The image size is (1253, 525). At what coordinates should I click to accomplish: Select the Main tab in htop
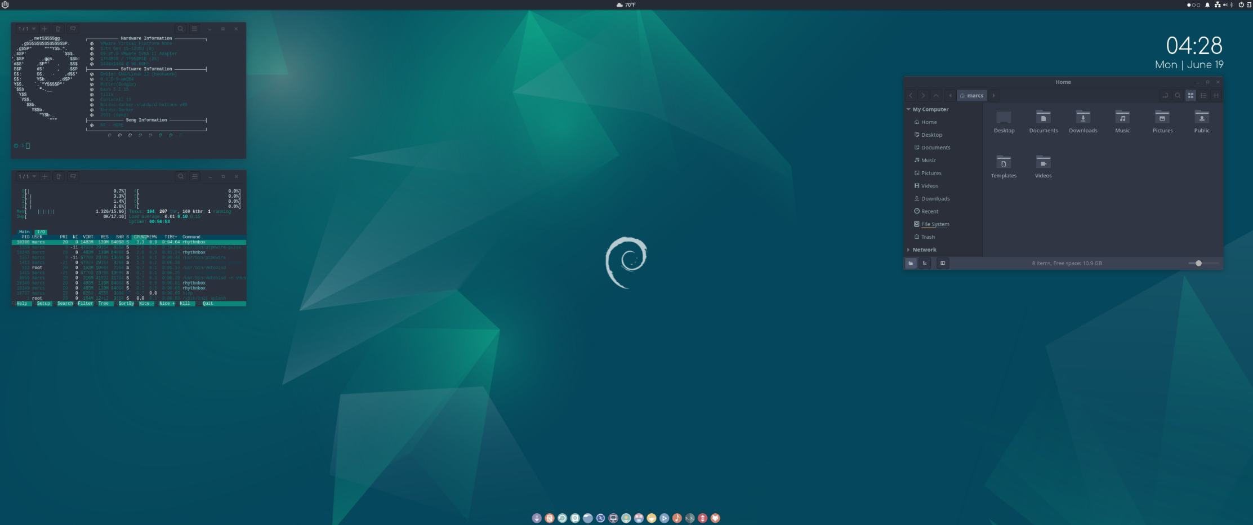click(24, 232)
